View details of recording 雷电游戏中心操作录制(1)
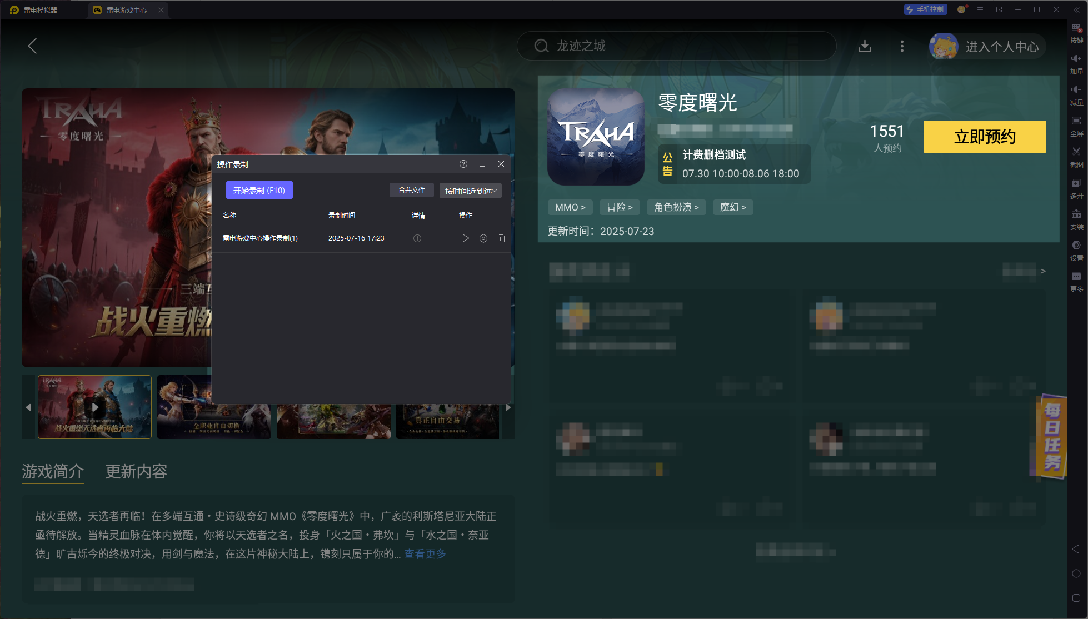This screenshot has height=619, width=1088. [417, 238]
